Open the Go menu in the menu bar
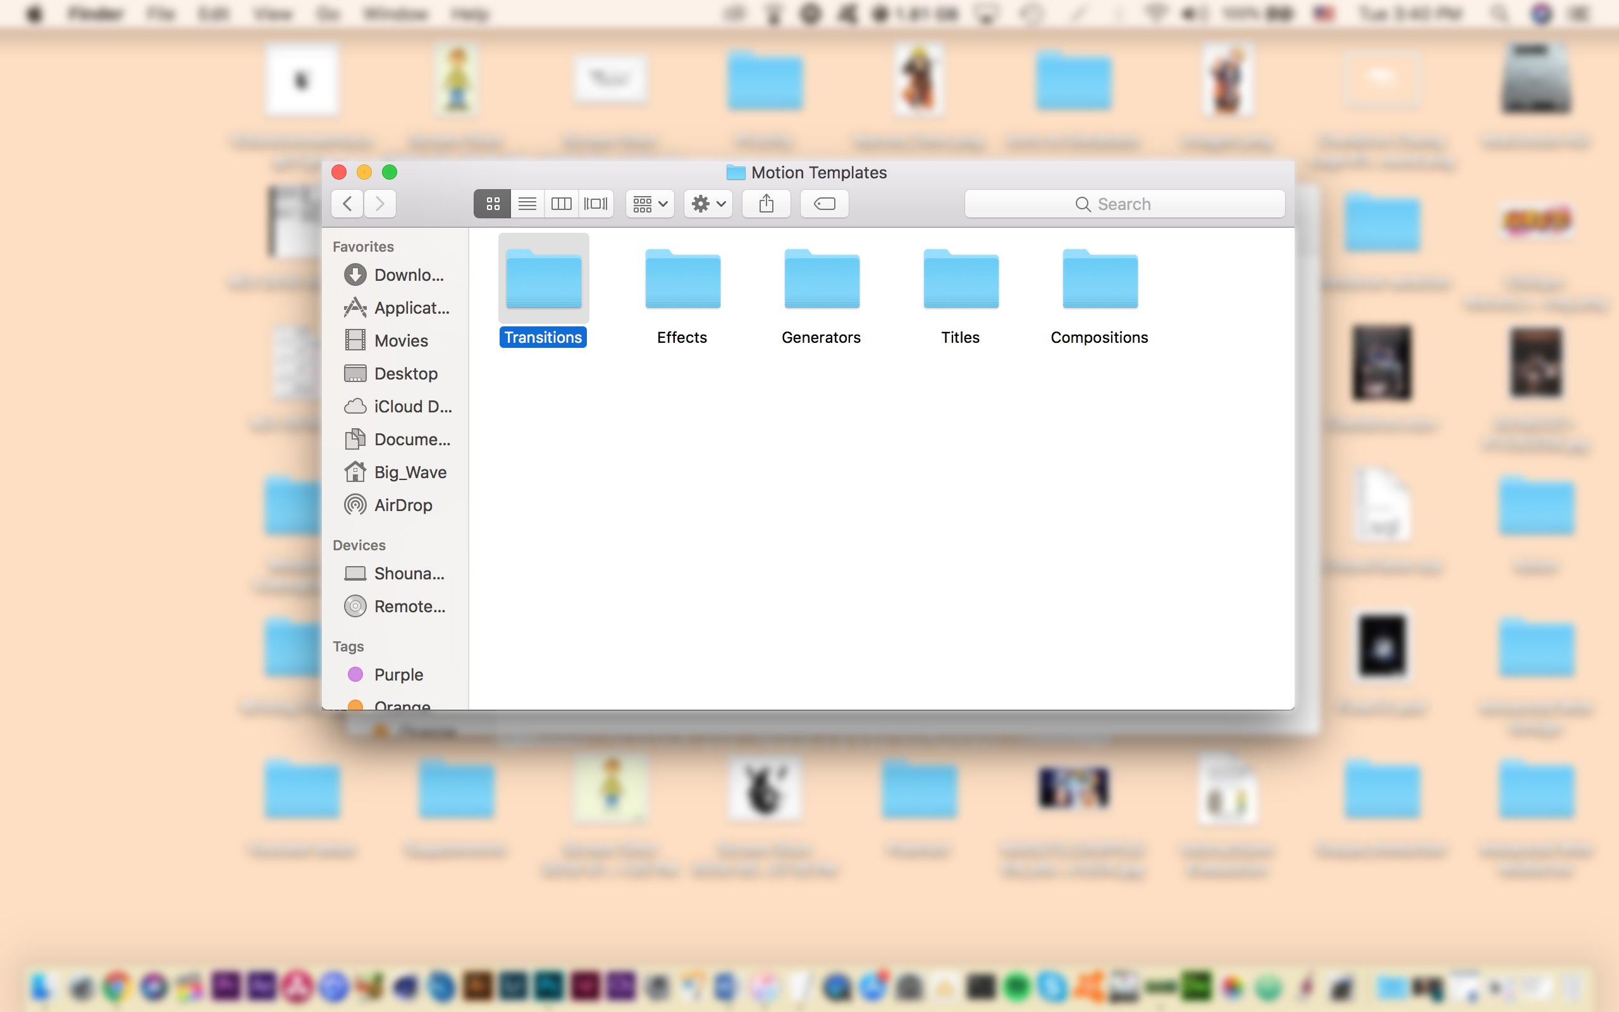The width and height of the screenshot is (1619, 1012). (327, 13)
